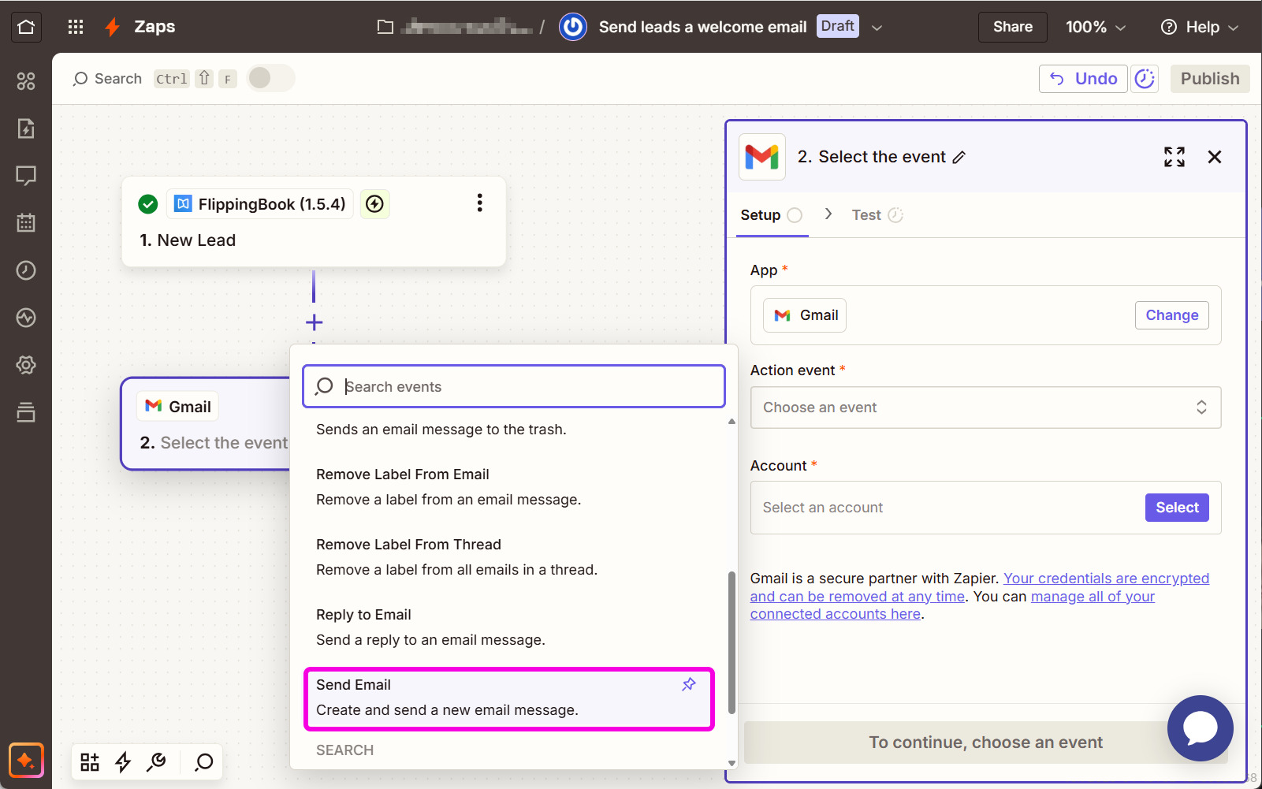The height and width of the screenshot is (789, 1262).
Task: Open the document bolt sidebar icon
Action: pos(26,128)
